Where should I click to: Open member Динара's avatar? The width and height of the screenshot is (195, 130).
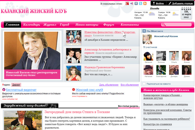[x=174, y=70]
